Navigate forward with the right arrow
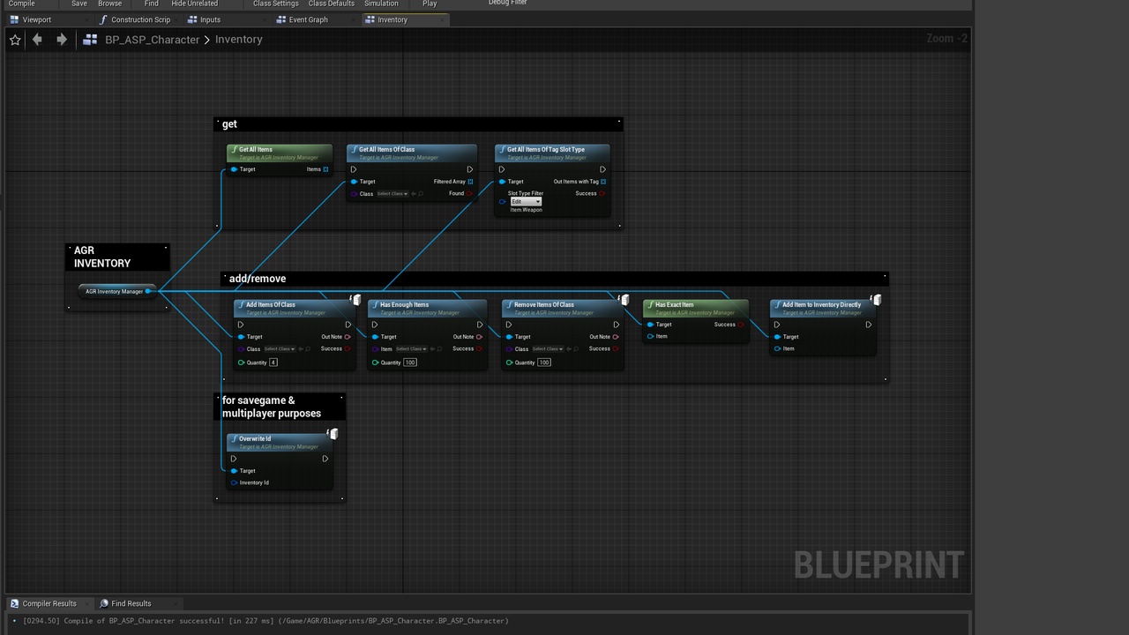Viewport: 1129px width, 635px height. (x=61, y=40)
